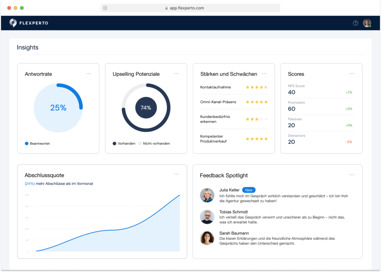Click the Flexperto logo icon
Image resolution: width=381 pixels, height=272 pixels.
coord(13,23)
